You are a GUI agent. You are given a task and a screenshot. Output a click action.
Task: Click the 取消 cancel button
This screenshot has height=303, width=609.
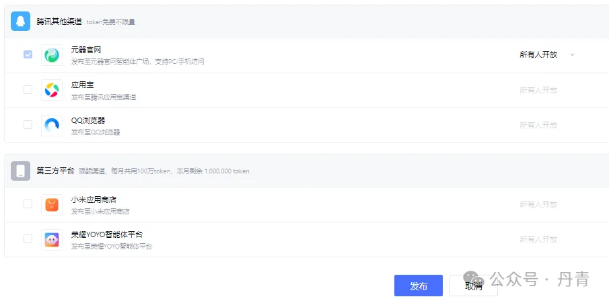[473, 286]
